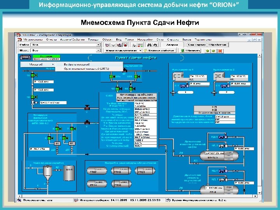
Task: Click the Обновить refresh button
Action: (191, 51)
